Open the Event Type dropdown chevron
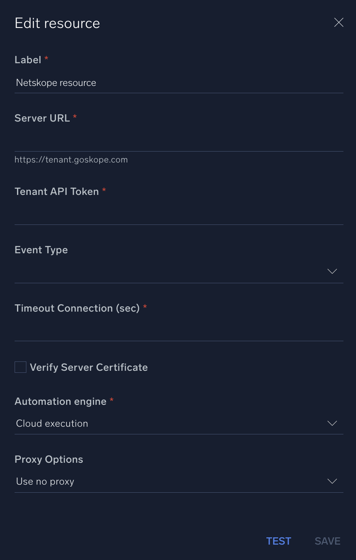356x560 pixels. point(332,271)
